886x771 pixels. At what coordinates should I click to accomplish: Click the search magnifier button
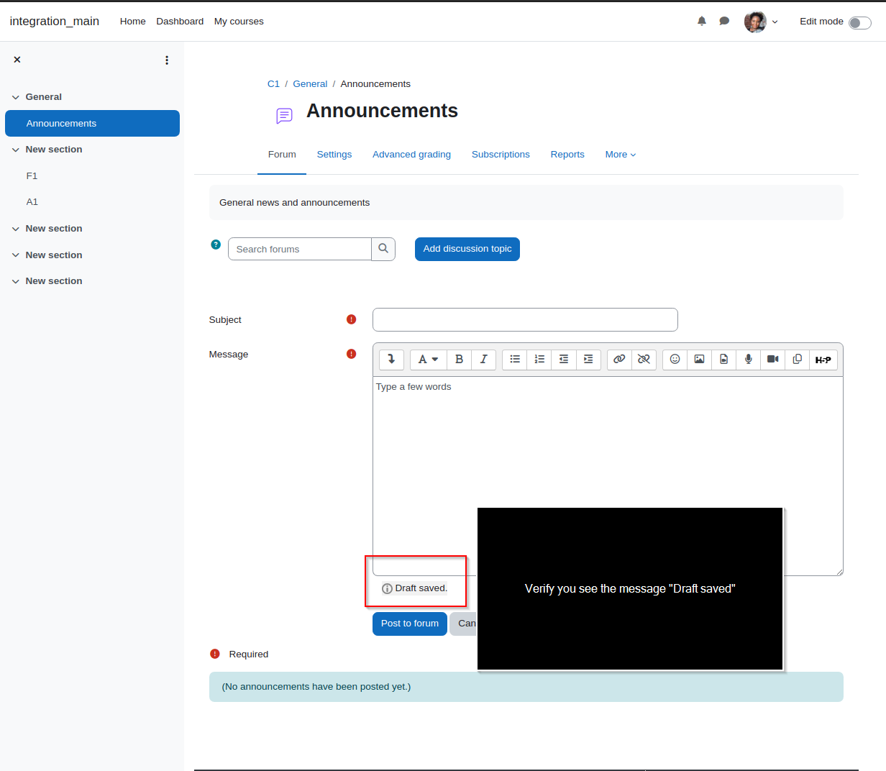383,249
